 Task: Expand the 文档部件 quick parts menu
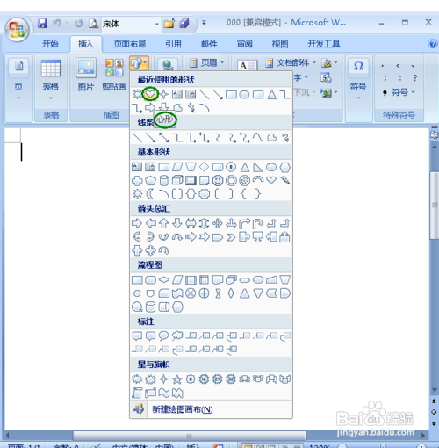(x=291, y=62)
